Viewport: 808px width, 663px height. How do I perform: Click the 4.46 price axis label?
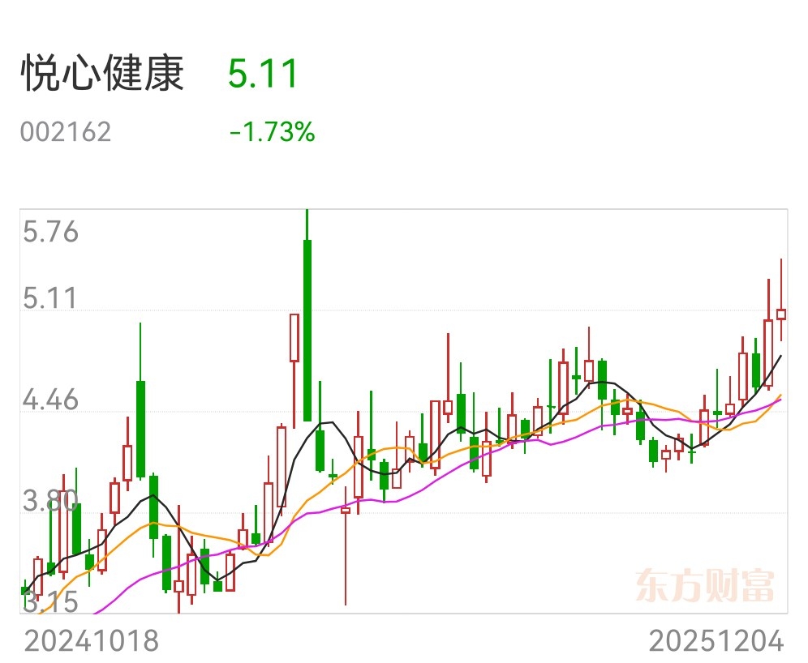(50, 400)
